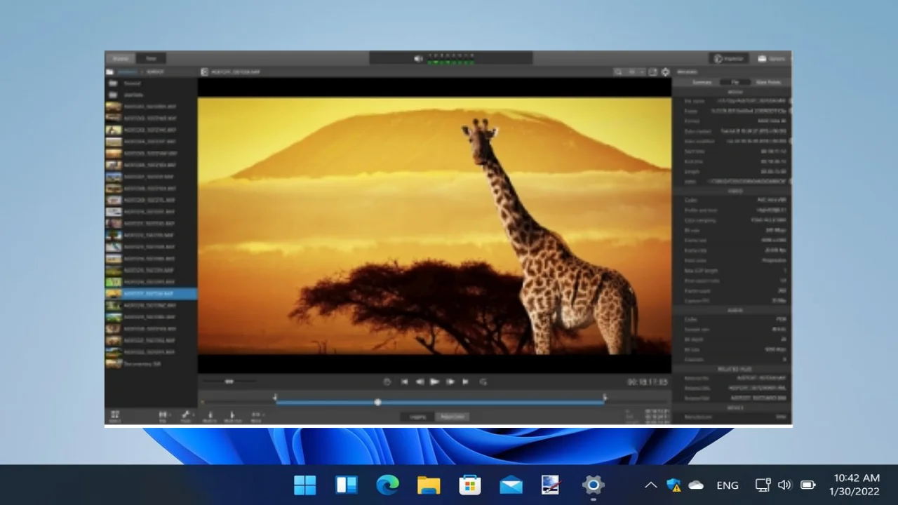Image resolution: width=898 pixels, height=505 pixels.
Task: Step back one frame
Action: tap(420, 382)
